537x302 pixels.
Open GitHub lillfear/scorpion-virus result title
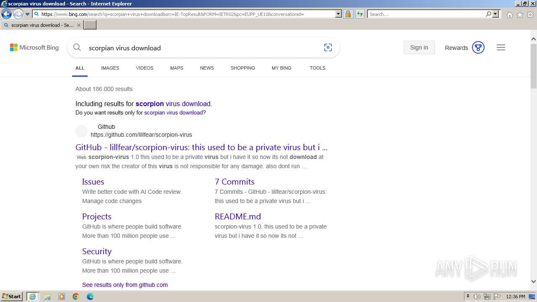(x=201, y=147)
